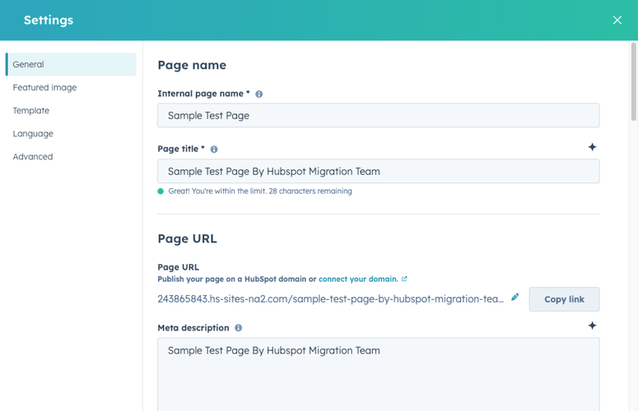Click the settings panel vertical scrollbar
This screenshot has height=411, width=638.
633,81
